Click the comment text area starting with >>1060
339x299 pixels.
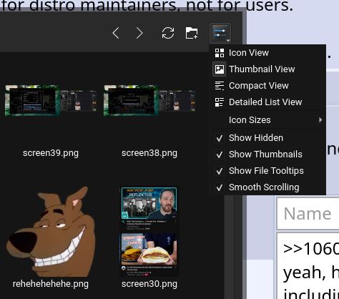tap(308, 266)
